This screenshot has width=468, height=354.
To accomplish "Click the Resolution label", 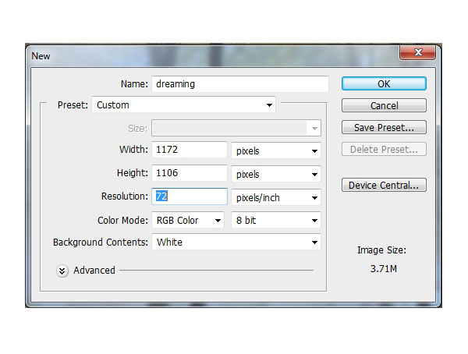I will click(125, 196).
